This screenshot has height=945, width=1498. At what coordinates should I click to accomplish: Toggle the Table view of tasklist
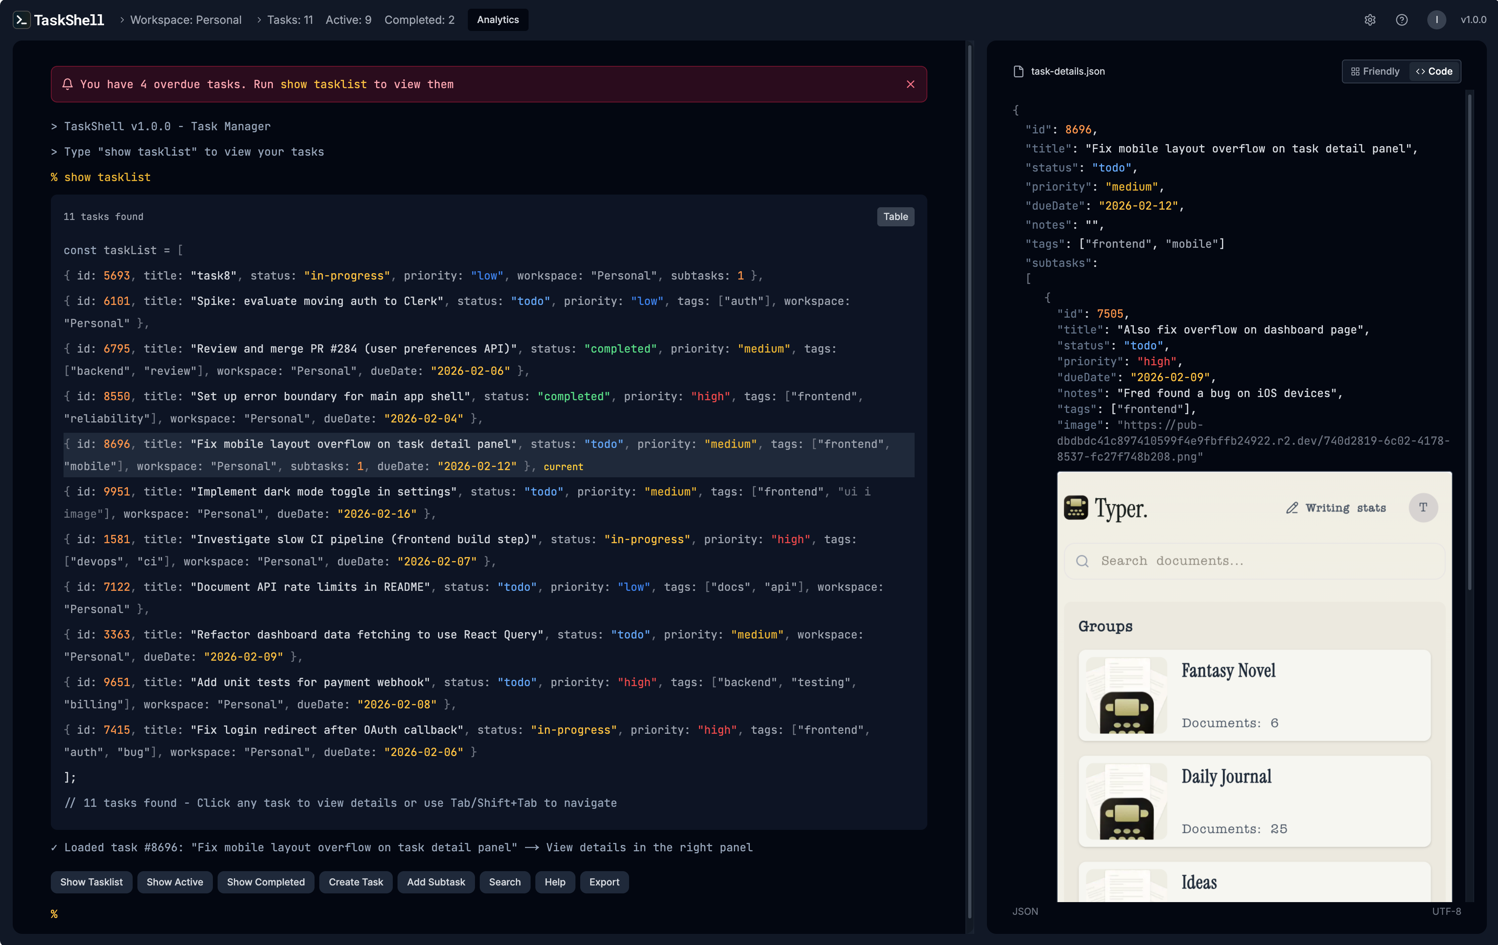[895, 216]
